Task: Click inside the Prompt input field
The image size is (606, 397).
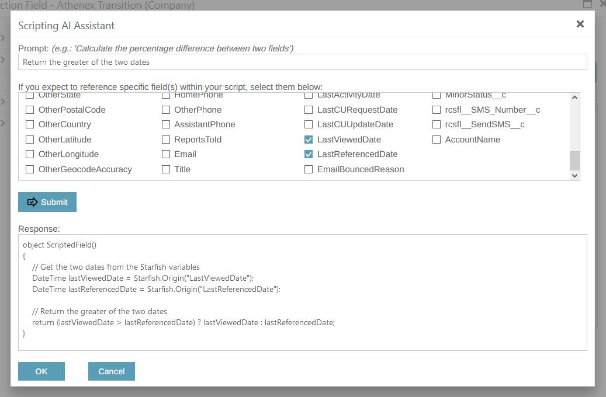Action: (302, 61)
